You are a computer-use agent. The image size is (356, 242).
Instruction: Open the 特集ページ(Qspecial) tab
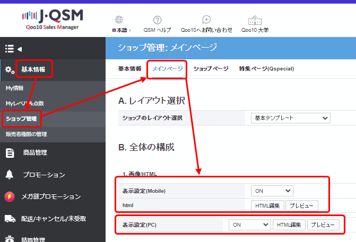tap(266, 69)
